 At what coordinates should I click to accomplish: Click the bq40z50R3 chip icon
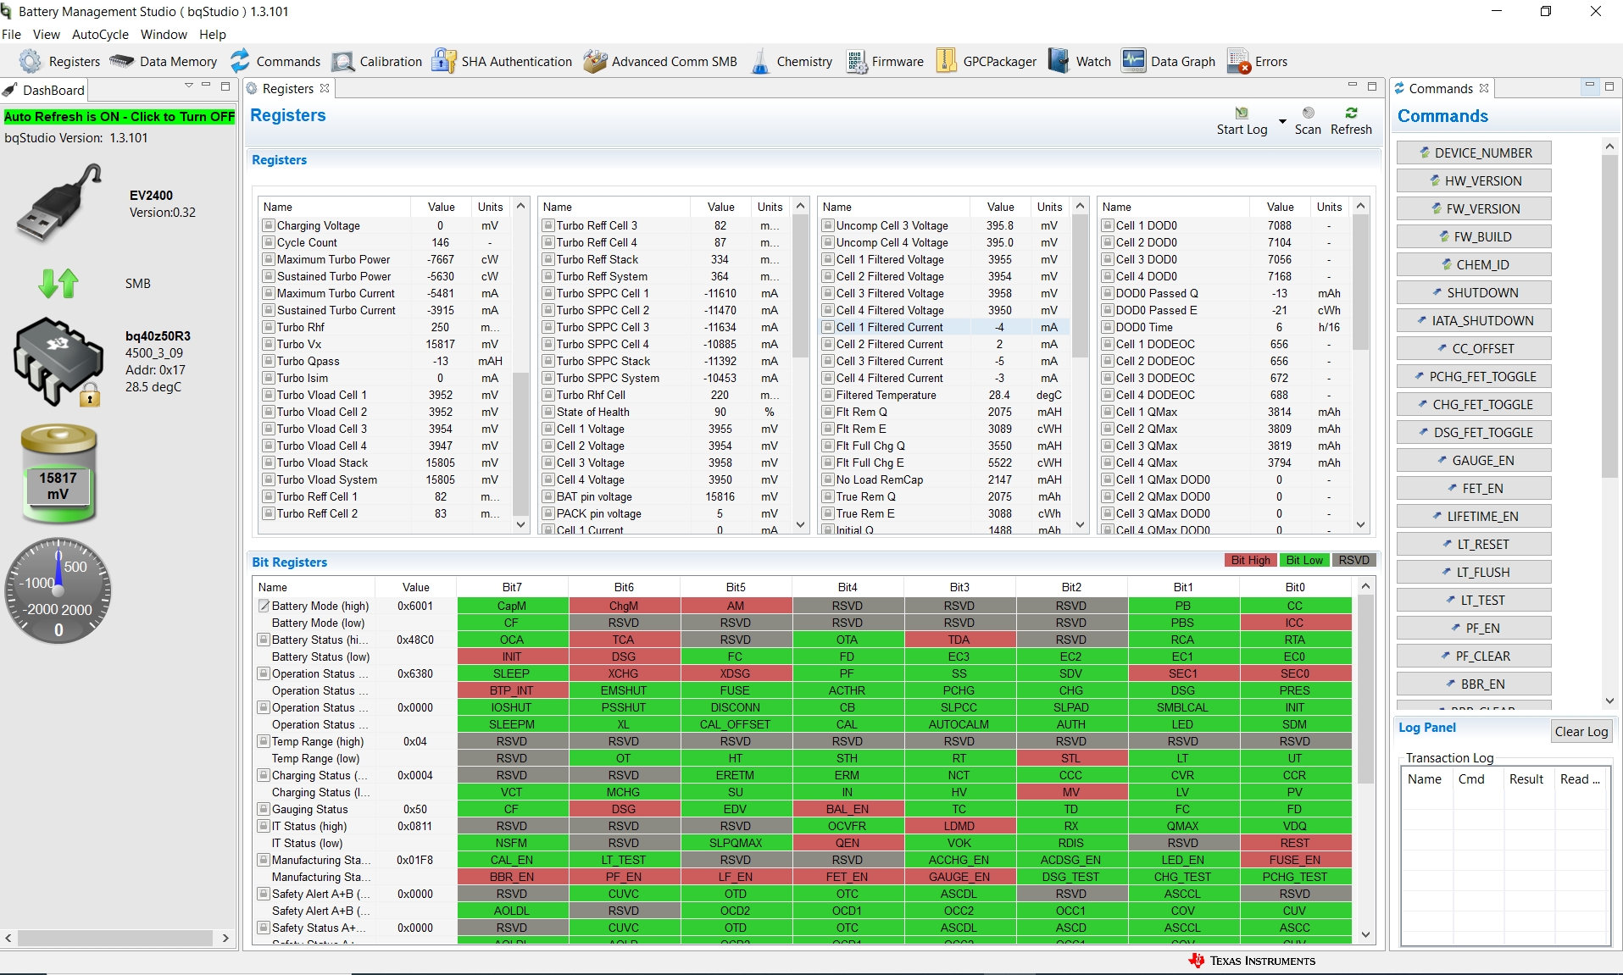point(58,362)
